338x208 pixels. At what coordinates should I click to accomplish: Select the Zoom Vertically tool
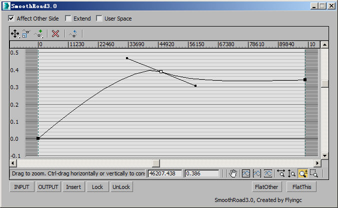(291, 173)
